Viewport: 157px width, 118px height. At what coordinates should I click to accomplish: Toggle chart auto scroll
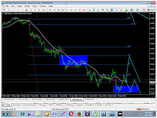[x=117, y=10]
